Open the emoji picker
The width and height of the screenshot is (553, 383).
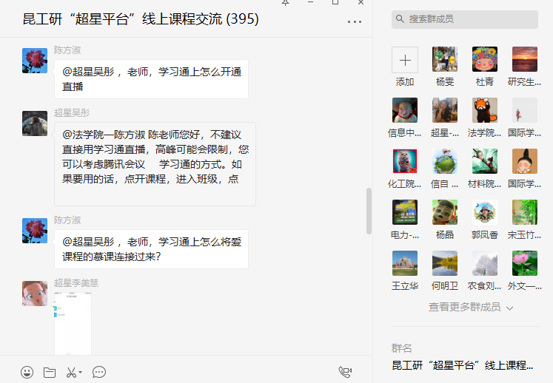tap(27, 372)
